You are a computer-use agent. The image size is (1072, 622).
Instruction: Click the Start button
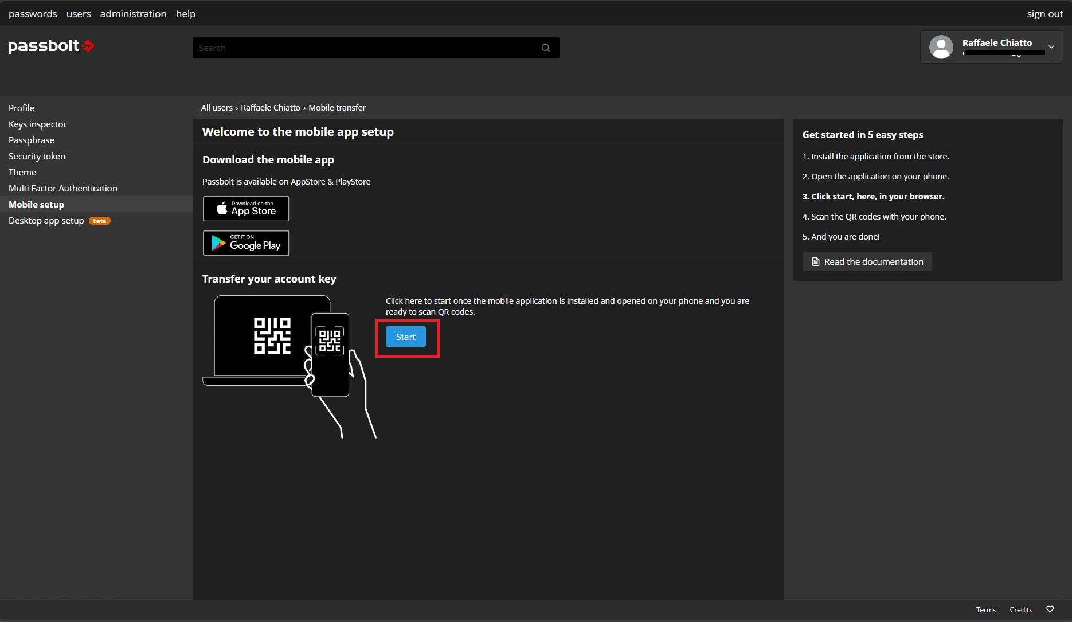tap(406, 337)
